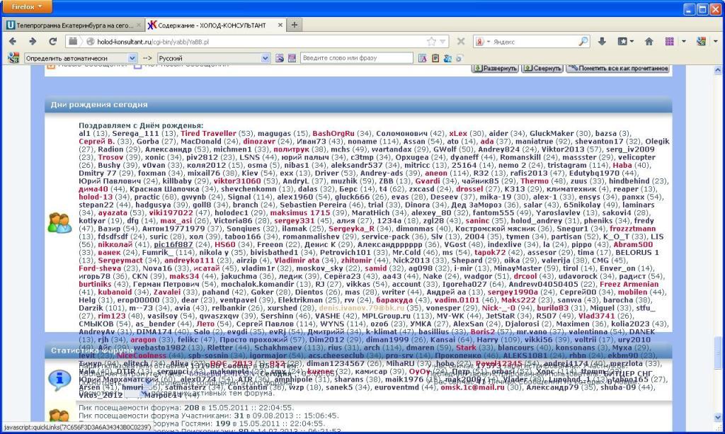Bookmark this page with the star
Viewport: 725px width, 434px height.
(431, 42)
